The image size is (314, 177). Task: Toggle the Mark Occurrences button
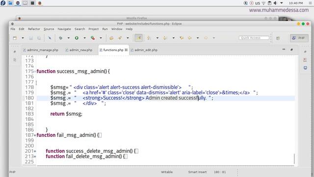pos(138,38)
